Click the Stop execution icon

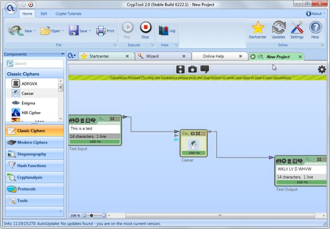coord(145,28)
